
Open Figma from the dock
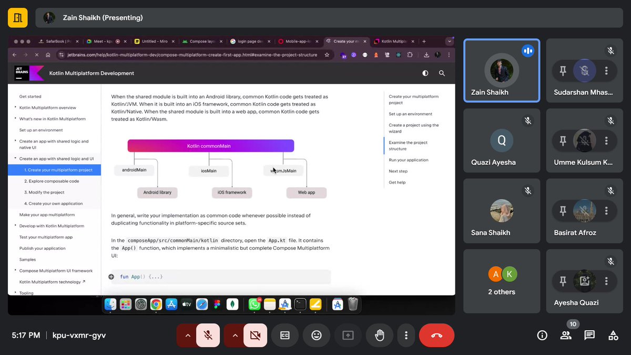(x=217, y=304)
